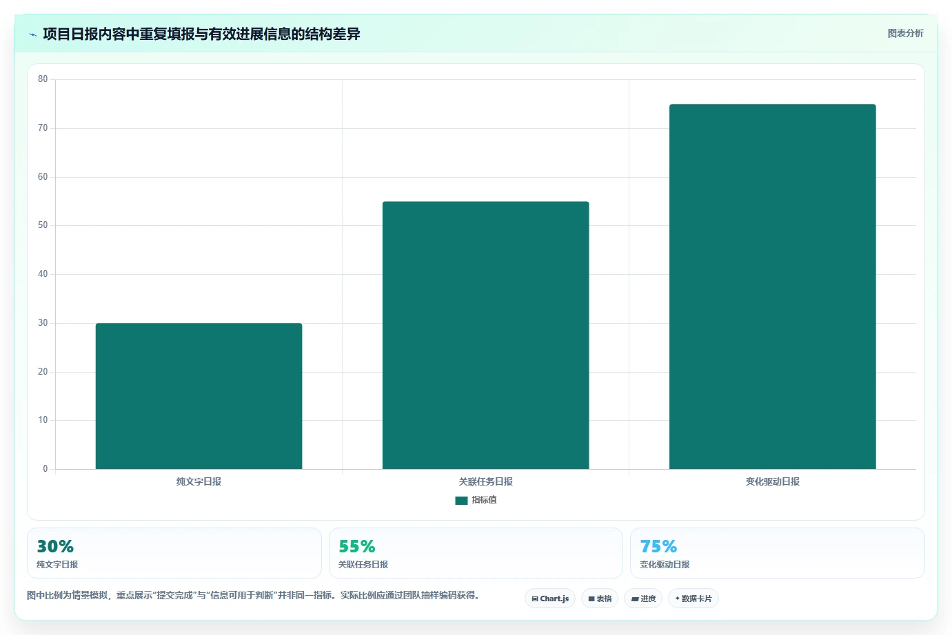The image size is (952, 635).
Task: Click the 纯文字日报 caption under 30%
Action: (57, 564)
